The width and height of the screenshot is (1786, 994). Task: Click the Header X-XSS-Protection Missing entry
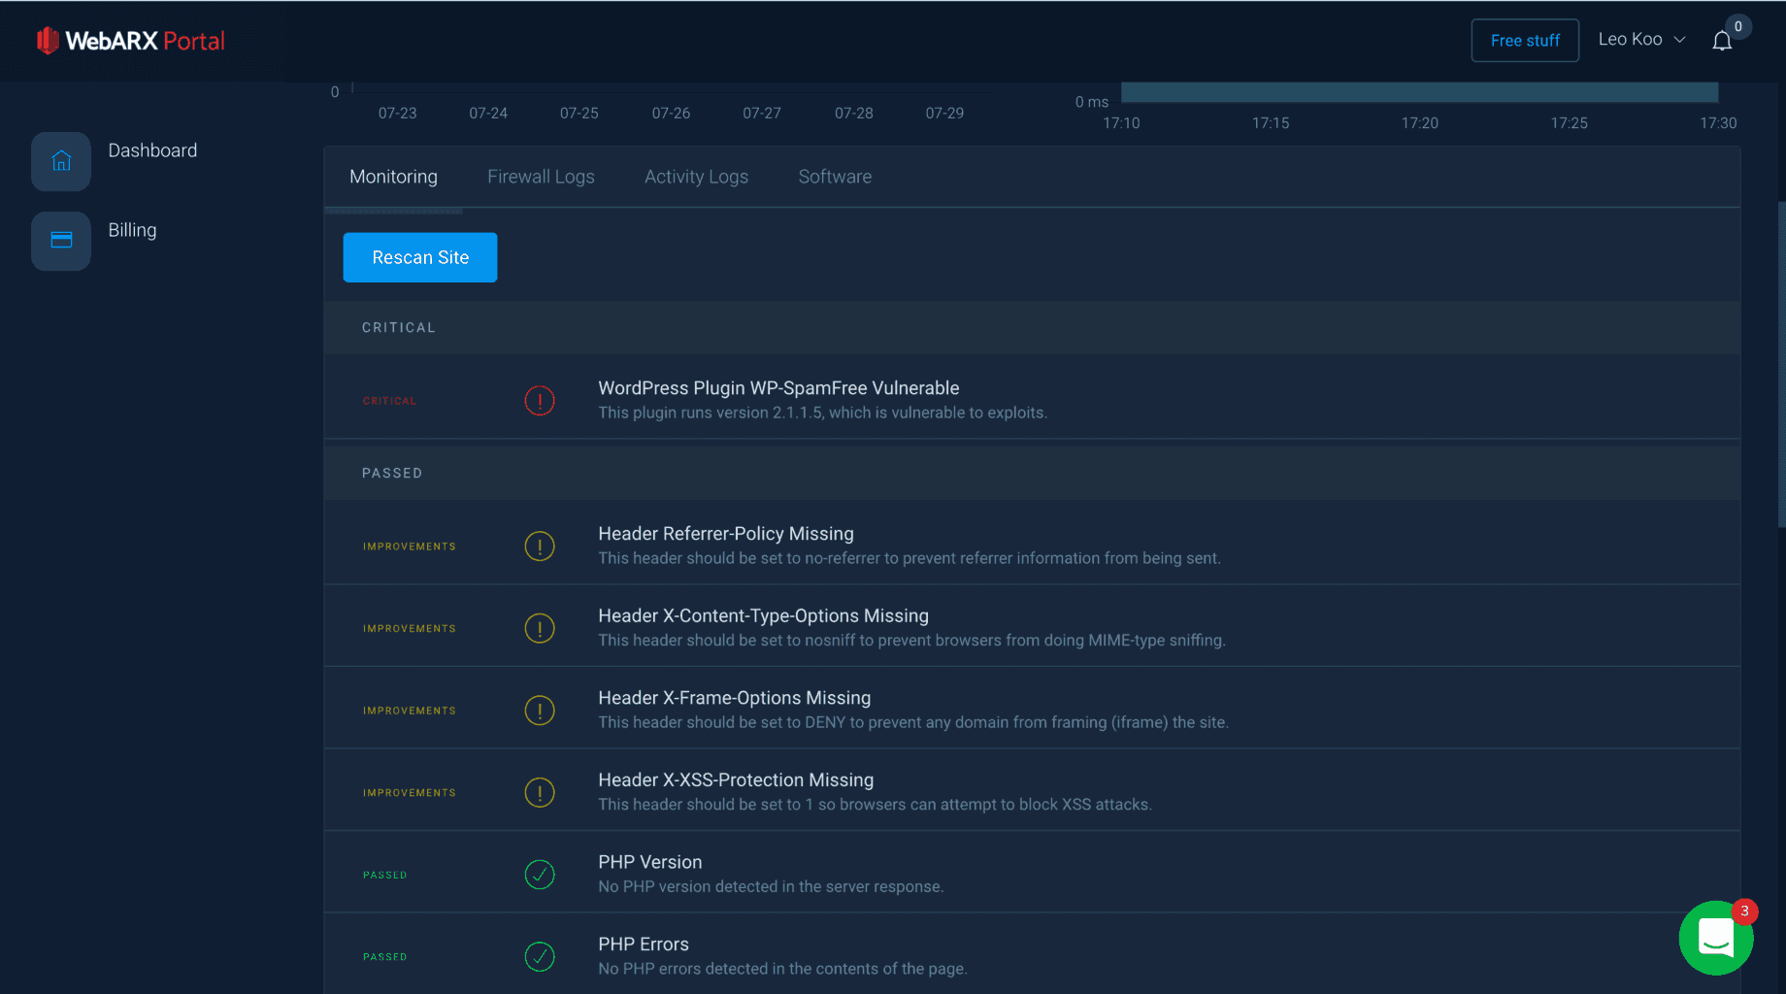point(736,780)
